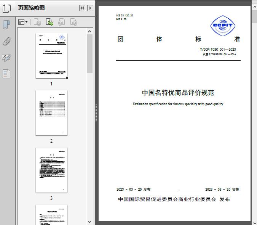Rotate pages clockwise icon
Image resolution: width=257 pixels, height=225 pixels.
(x=73, y=22)
